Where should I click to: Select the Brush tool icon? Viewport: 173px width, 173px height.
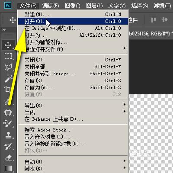8,124
